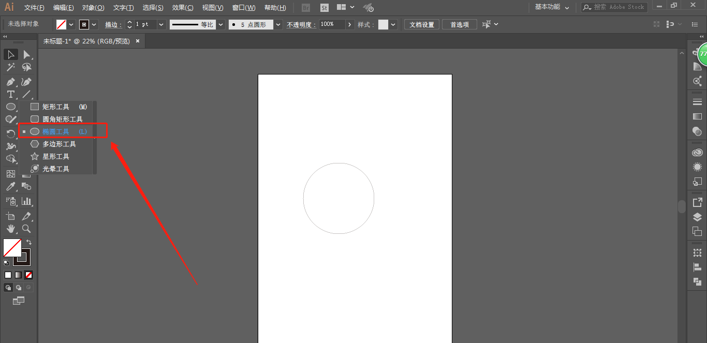
Task: Select the Selection (black arrow) tool
Action: (x=11, y=54)
